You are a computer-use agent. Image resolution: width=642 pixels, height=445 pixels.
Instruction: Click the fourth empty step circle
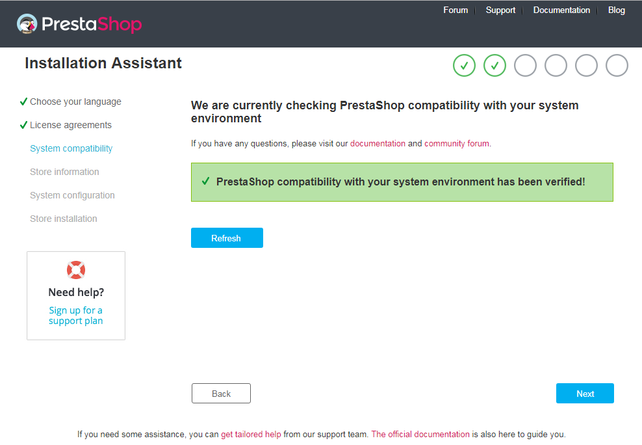556,66
